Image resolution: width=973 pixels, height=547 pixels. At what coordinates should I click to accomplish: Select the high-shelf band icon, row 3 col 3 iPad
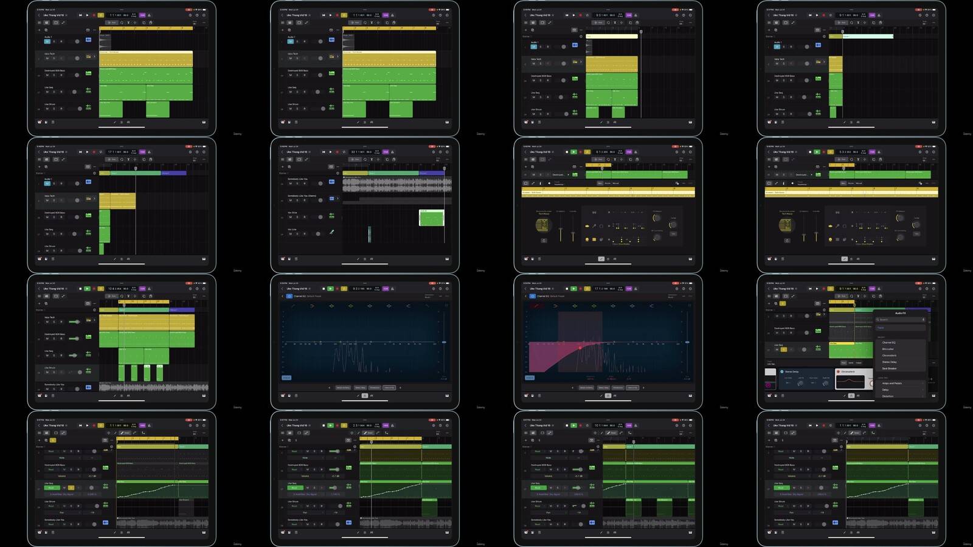pyautogui.click(x=651, y=306)
